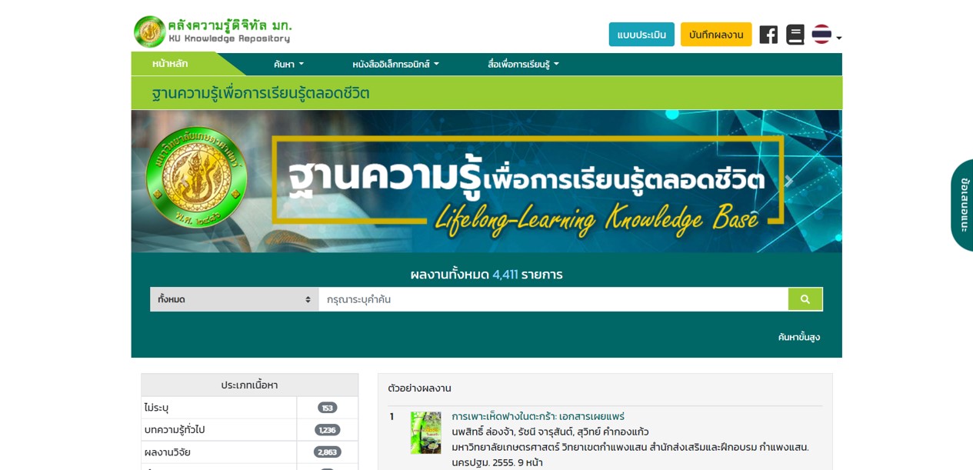Image resolution: width=973 pixels, height=470 pixels.
Task: Click the ประเภทเนื้อหา panel header
Action: [249, 385]
